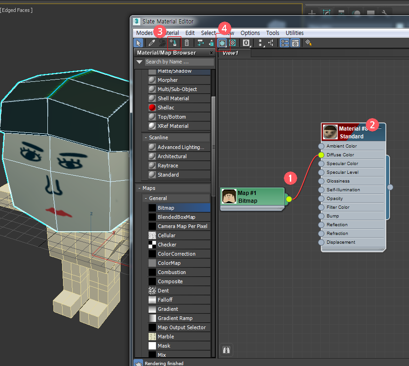
Task: Open the Options menu
Action: point(250,33)
